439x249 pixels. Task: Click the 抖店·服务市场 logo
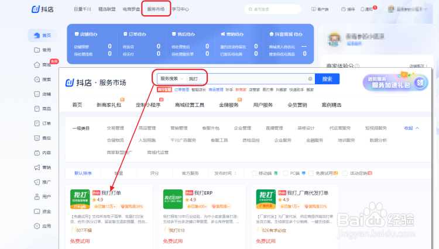[96, 83]
